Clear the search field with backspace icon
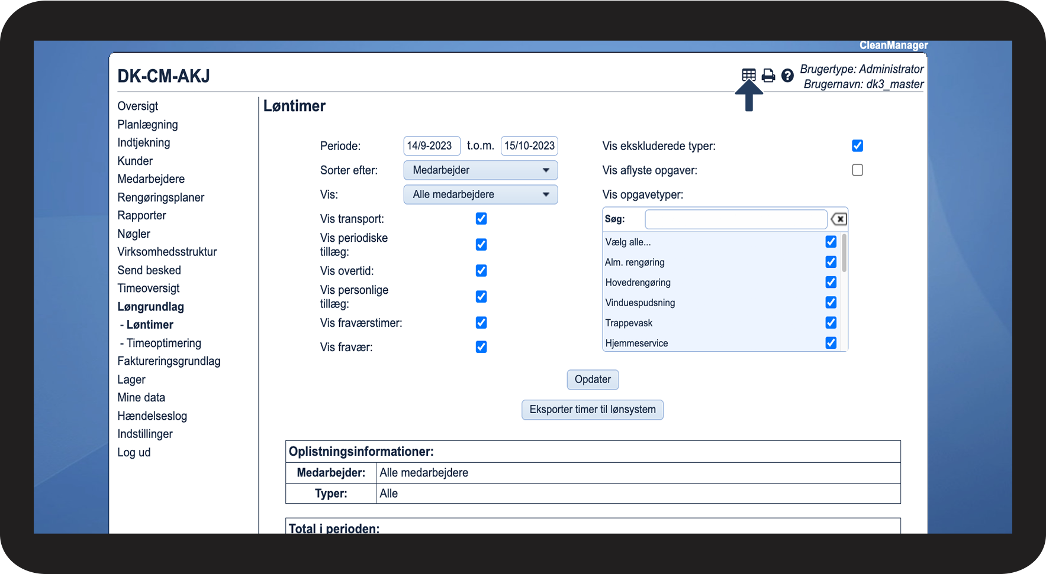 (x=838, y=219)
